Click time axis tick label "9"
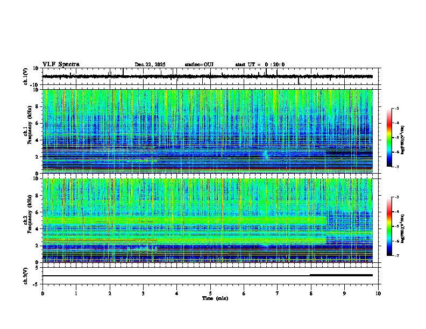426x329 pixels. pyautogui.click(x=344, y=294)
